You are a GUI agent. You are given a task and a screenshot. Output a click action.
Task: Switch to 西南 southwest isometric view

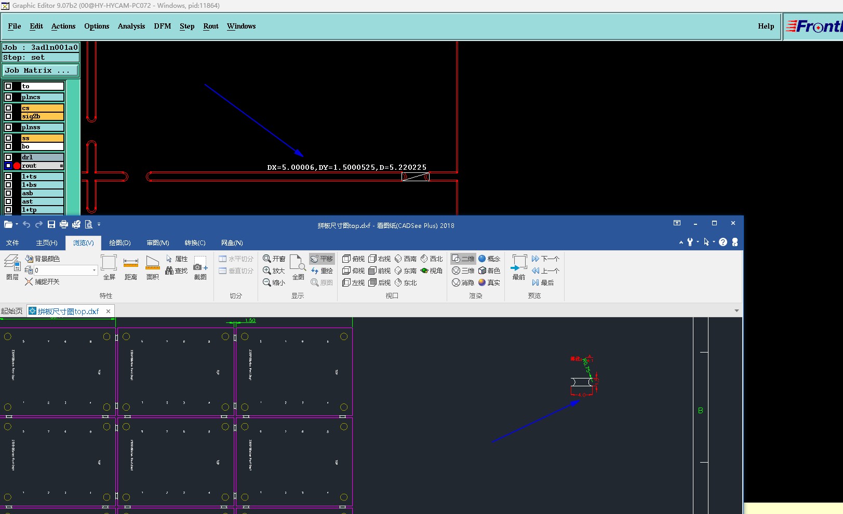(x=406, y=259)
